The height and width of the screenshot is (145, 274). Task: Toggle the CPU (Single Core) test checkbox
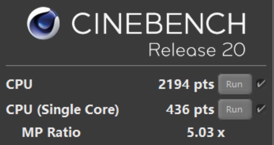(x=261, y=109)
